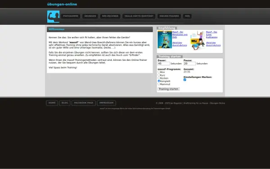Focus the Pause seconds input field
The image size is (270, 169).
tap(189, 64)
